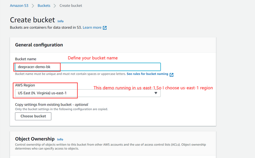Viewport: 255px width, 158px height.
Task: Open the AWS Region selector showing US East
Action: click(88, 93)
